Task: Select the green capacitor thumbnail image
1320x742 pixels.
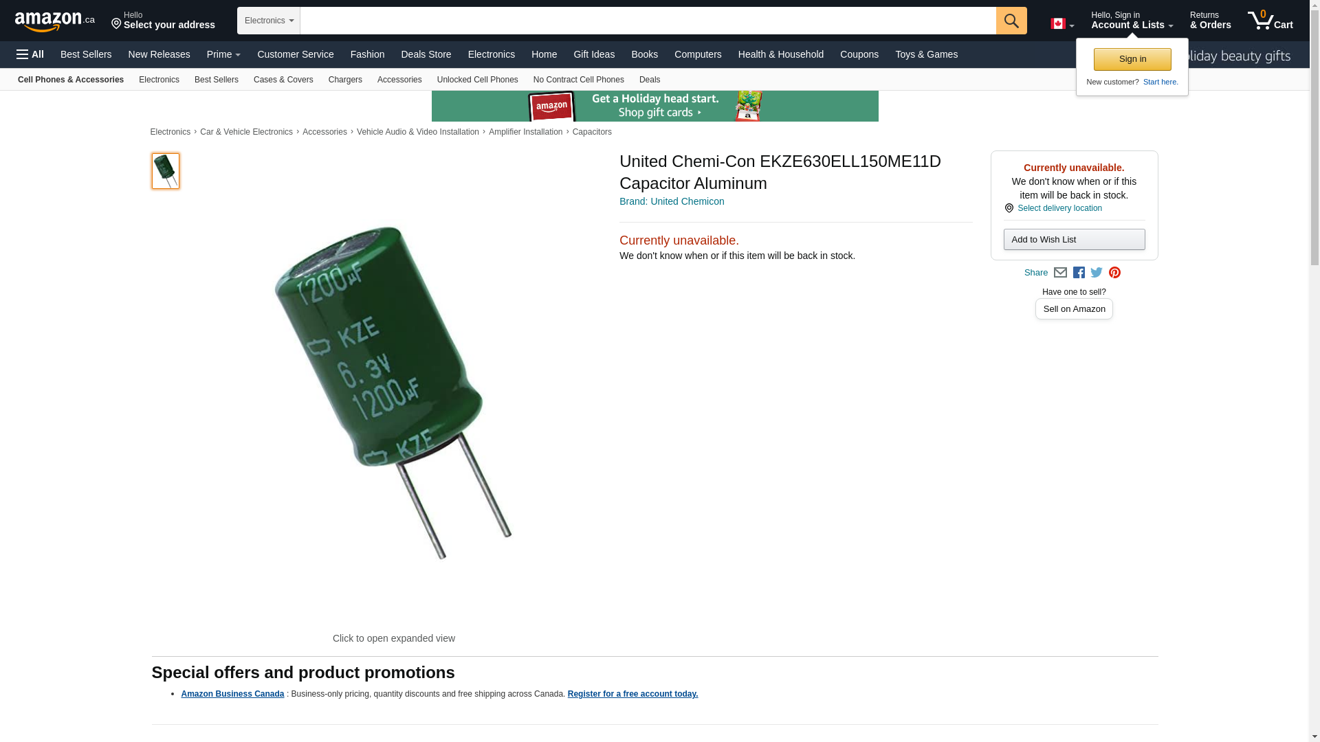Action: (x=166, y=171)
